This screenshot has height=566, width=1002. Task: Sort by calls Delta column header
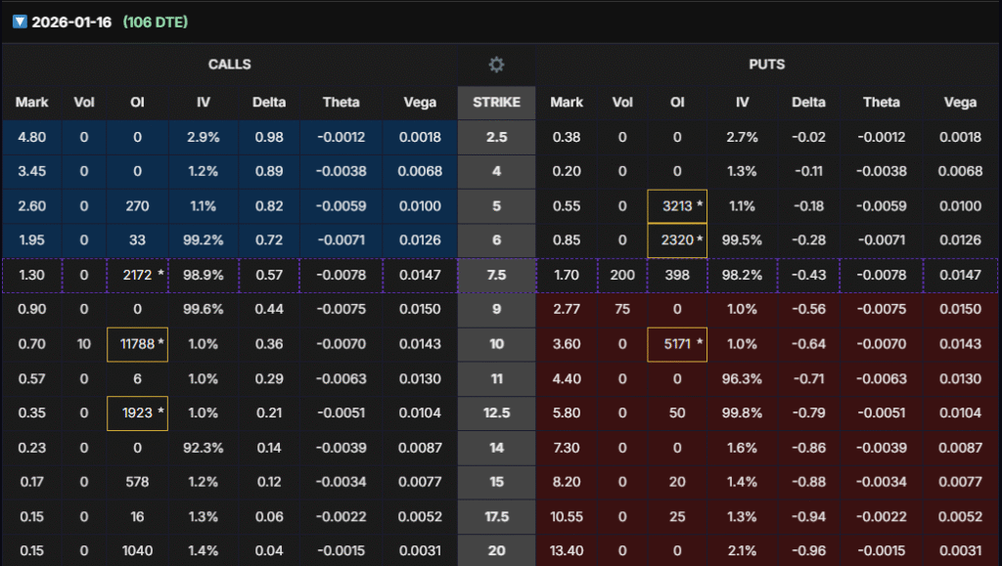click(269, 102)
